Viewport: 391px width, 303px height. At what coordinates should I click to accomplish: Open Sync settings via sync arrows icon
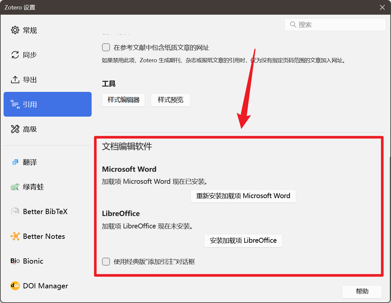[15, 55]
